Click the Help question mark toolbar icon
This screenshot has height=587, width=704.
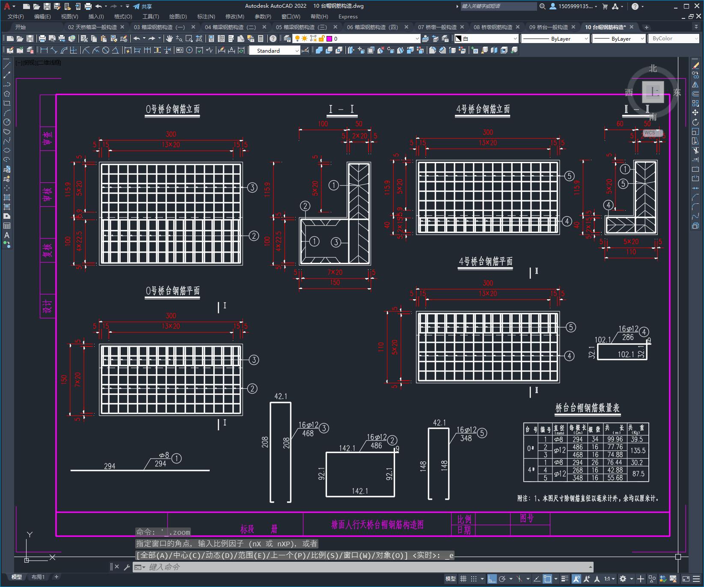pyautogui.click(x=273, y=39)
